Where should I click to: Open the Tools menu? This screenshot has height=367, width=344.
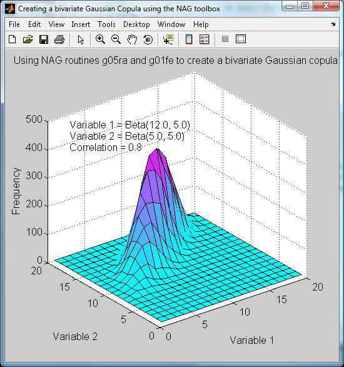coord(106,24)
